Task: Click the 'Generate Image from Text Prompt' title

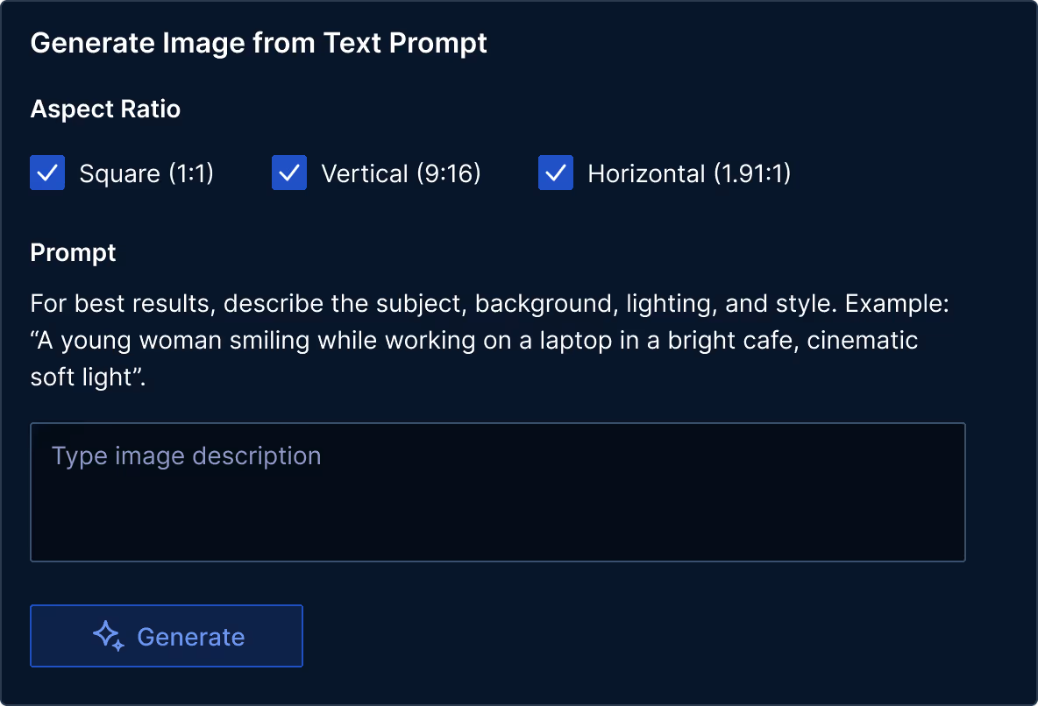Action: coord(259,42)
